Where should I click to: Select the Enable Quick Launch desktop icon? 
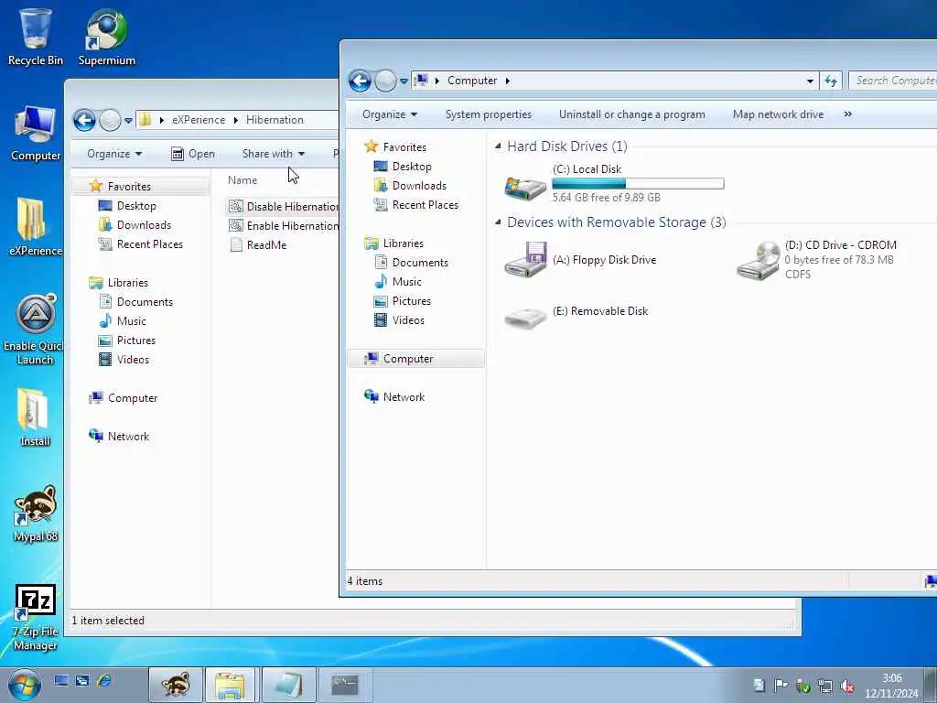[36, 329]
